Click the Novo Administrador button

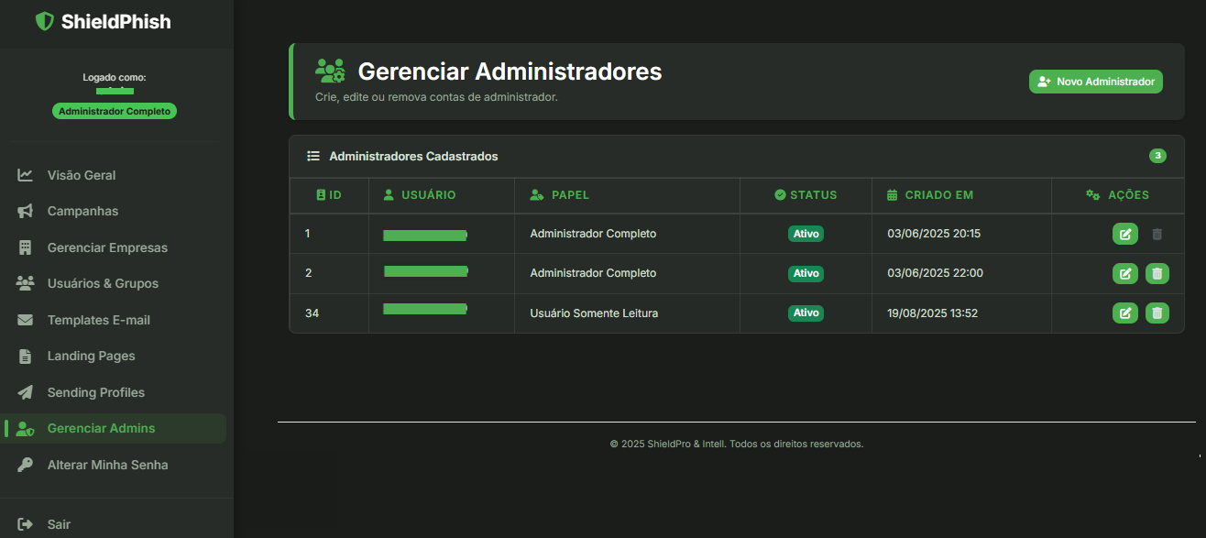tap(1095, 82)
